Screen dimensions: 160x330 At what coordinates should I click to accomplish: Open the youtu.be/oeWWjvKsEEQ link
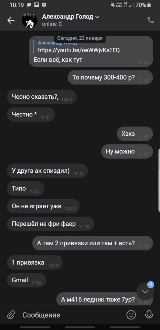tap(79, 50)
